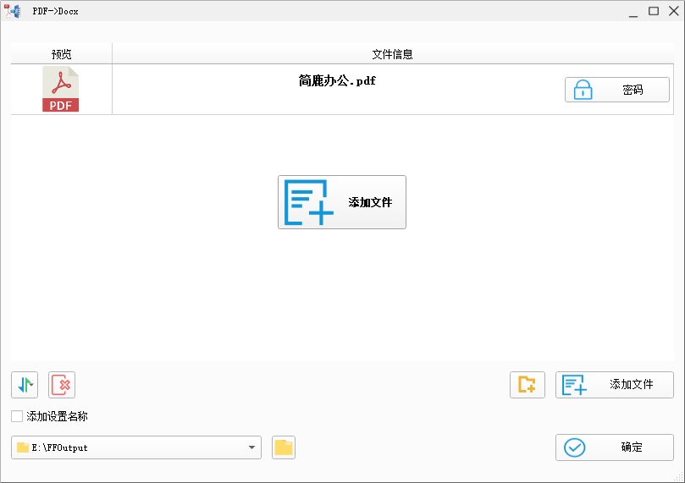Click the bottom-right 添加文件 button
The height and width of the screenshot is (483, 685).
(615, 385)
